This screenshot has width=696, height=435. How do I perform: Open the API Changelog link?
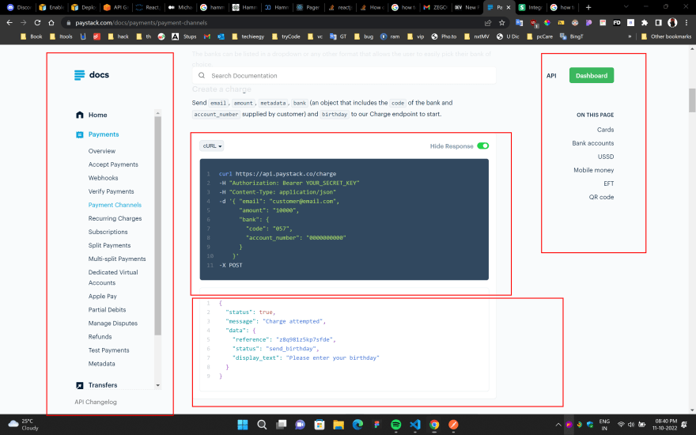coord(96,402)
